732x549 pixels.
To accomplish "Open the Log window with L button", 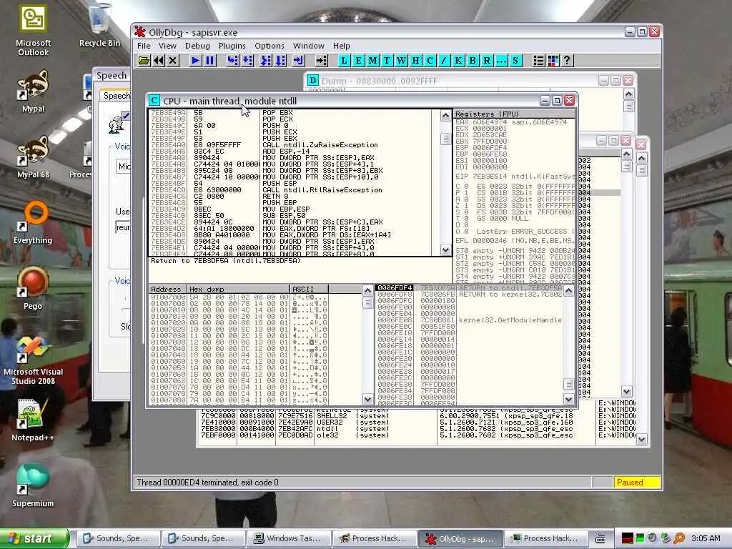I will click(x=344, y=61).
